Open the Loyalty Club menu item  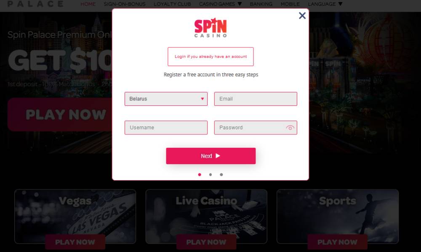[172, 4]
